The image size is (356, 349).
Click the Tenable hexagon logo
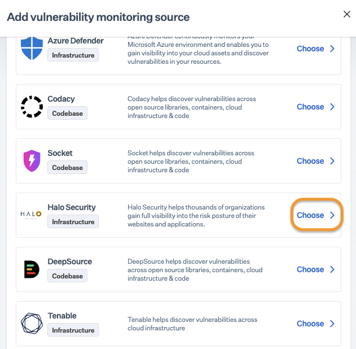[x=32, y=324]
